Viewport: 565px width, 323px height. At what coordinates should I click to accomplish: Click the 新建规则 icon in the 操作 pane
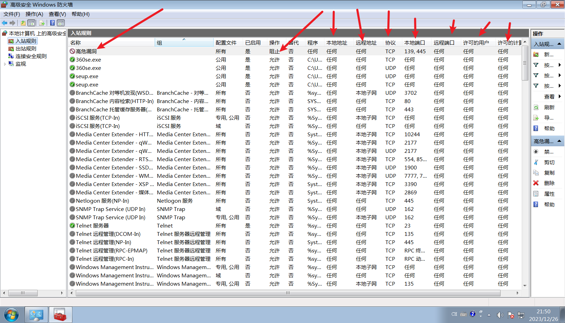pyautogui.click(x=536, y=55)
